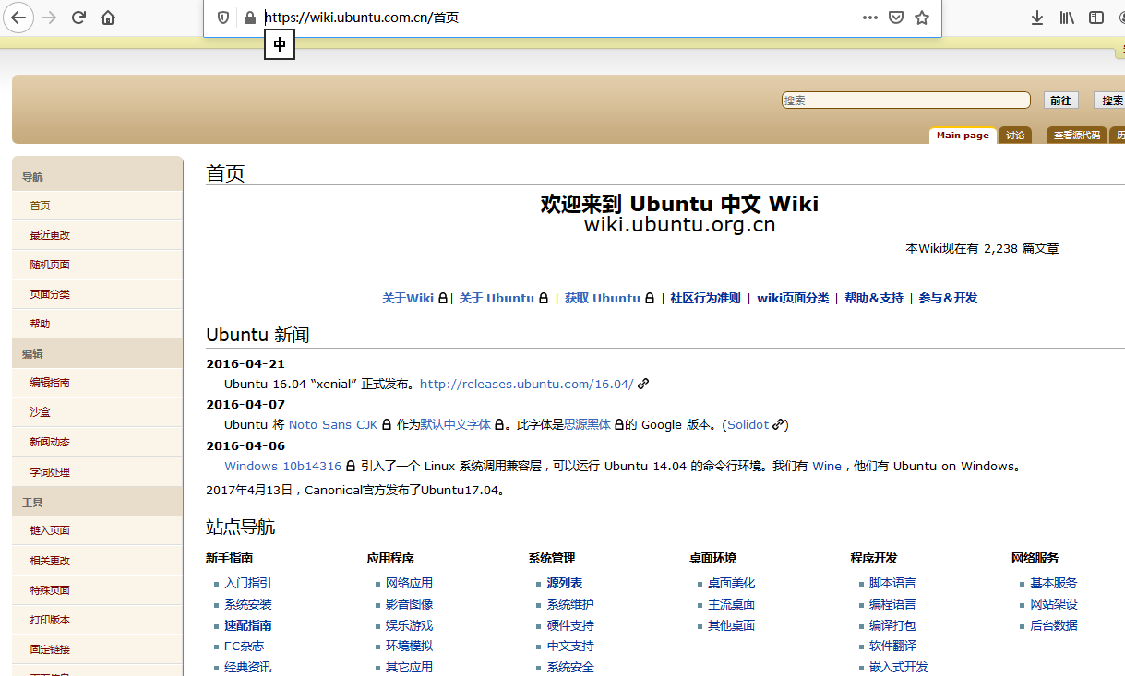
Task: Open the 查看源代码 view source tab
Action: click(1077, 136)
